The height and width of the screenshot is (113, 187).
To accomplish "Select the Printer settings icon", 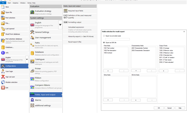I will coord(32,71).
